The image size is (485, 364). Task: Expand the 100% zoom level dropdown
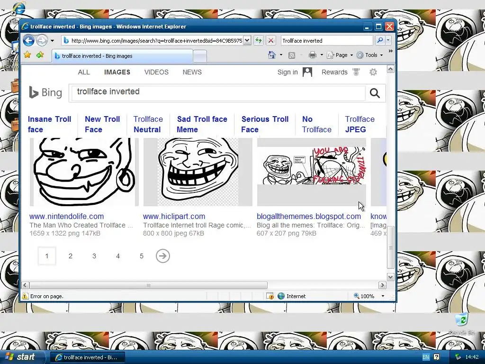pos(383,296)
